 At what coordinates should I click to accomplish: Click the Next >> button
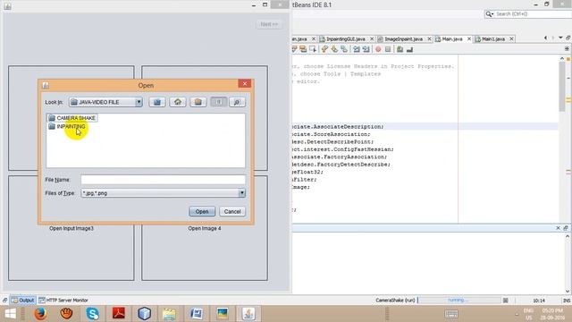269,24
